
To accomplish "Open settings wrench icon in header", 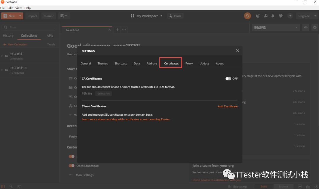I will (266, 16).
